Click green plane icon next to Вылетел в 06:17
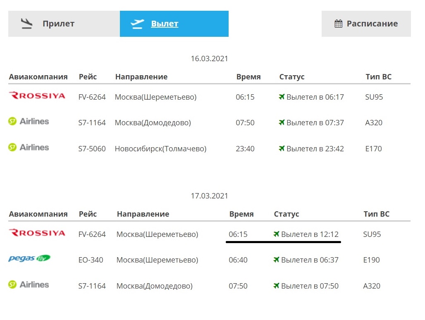Viewport: 425px width, 320px height. (282, 96)
